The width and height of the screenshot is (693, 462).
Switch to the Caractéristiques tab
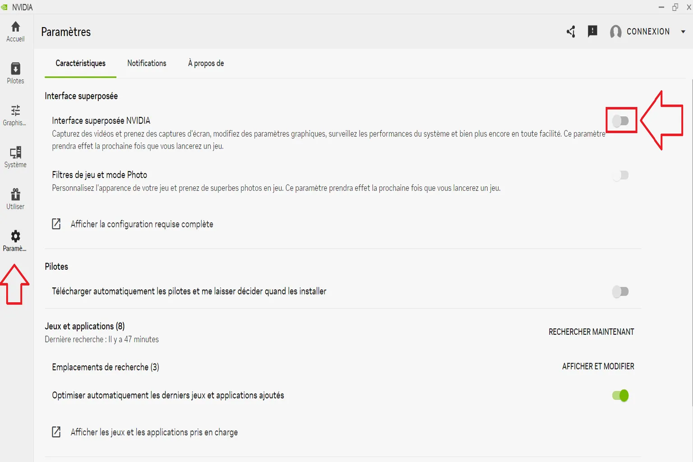pyautogui.click(x=80, y=64)
